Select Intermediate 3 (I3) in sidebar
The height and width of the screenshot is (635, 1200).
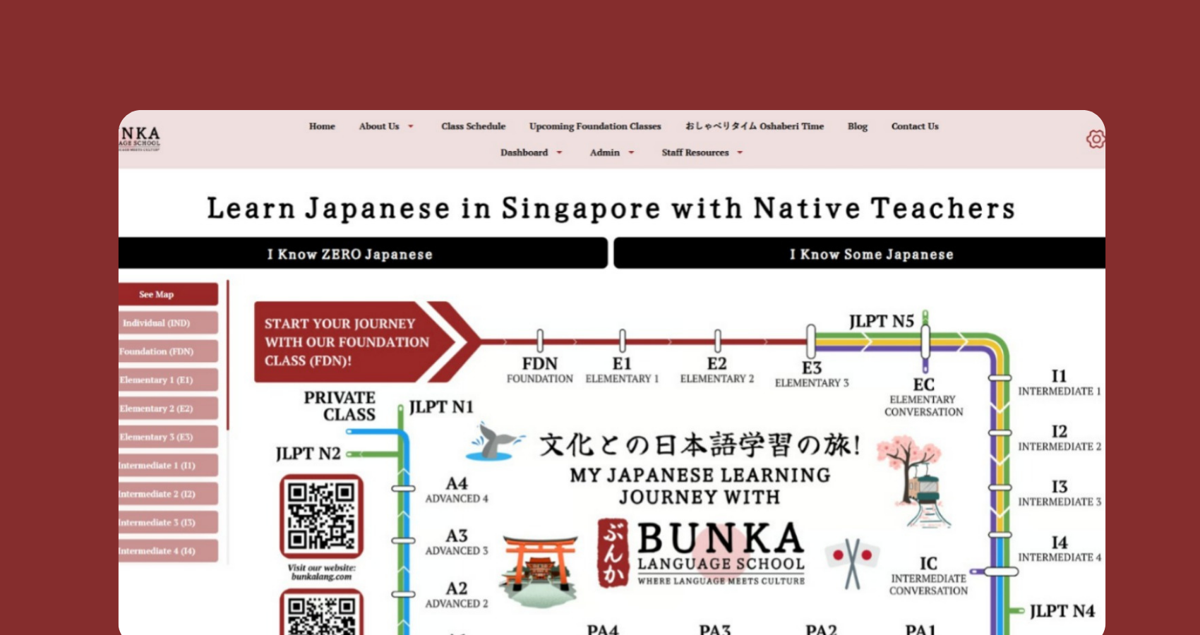tap(168, 522)
